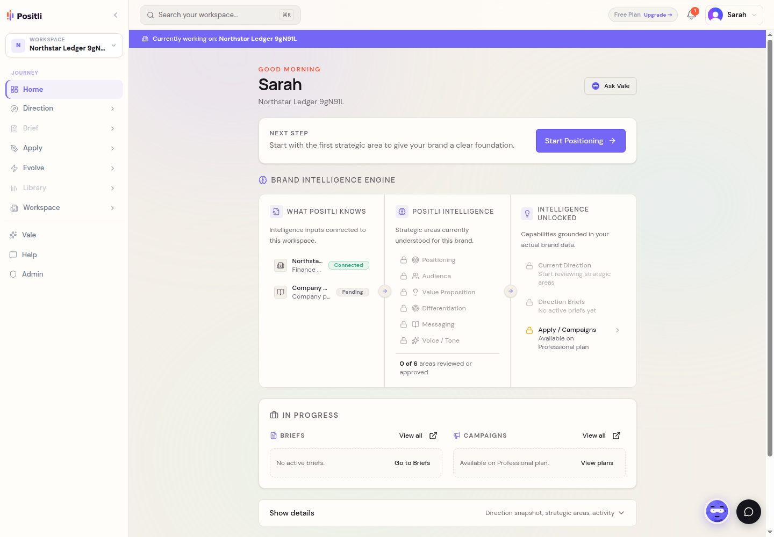Open the Vale assistant mascot icon
This screenshot has height=537, width=774.
point(717,511)
